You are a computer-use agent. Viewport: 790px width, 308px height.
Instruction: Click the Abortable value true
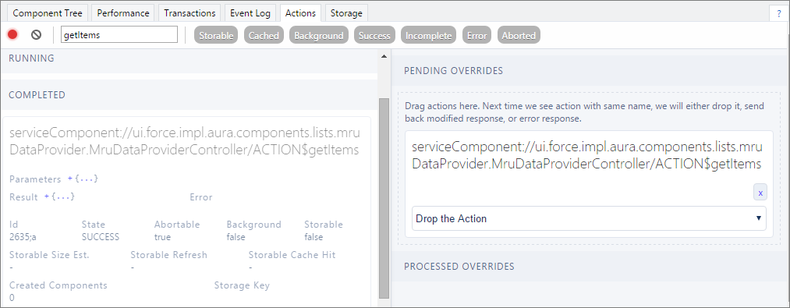[x=162, y=237]
